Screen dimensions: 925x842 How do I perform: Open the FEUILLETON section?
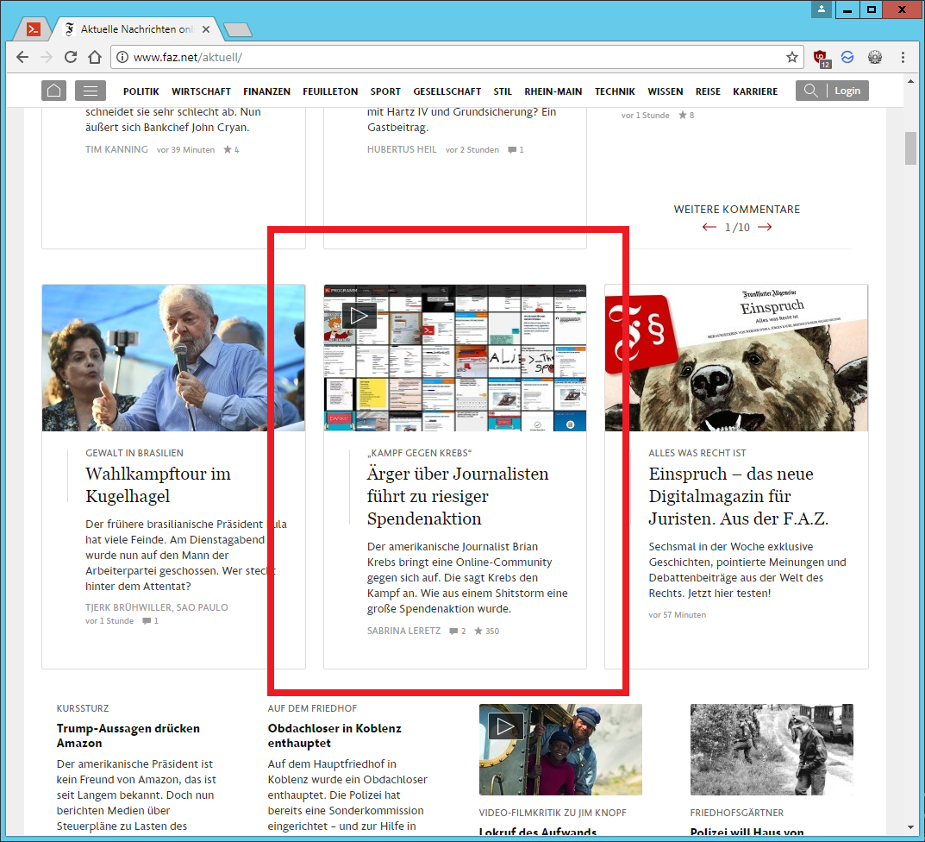pos(330,91)
